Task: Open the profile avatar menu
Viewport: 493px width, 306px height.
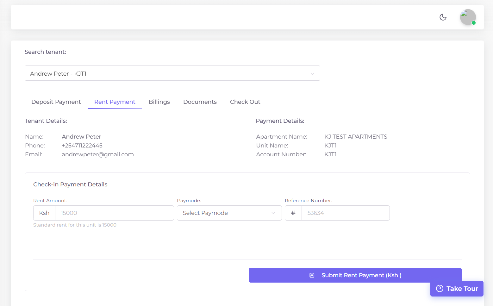Action: pyautogui.click(x=468, y=17)
